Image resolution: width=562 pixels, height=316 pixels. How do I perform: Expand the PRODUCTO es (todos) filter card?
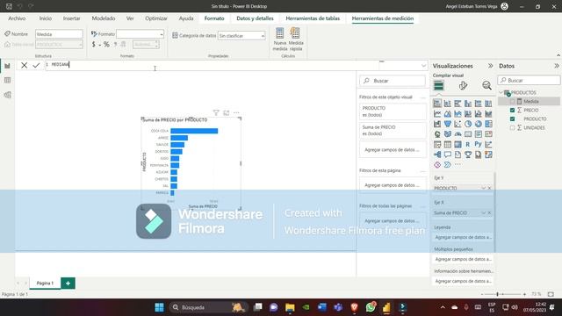coord(393,111)
